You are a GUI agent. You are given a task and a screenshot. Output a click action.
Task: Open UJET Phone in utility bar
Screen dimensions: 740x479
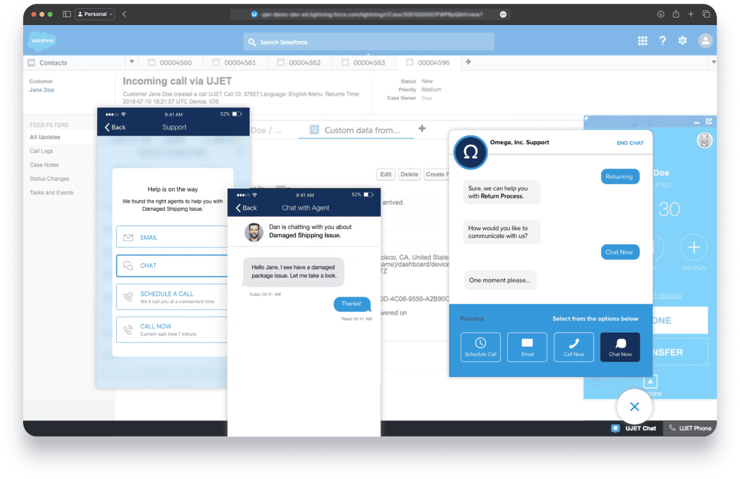(x=690, y=428)
